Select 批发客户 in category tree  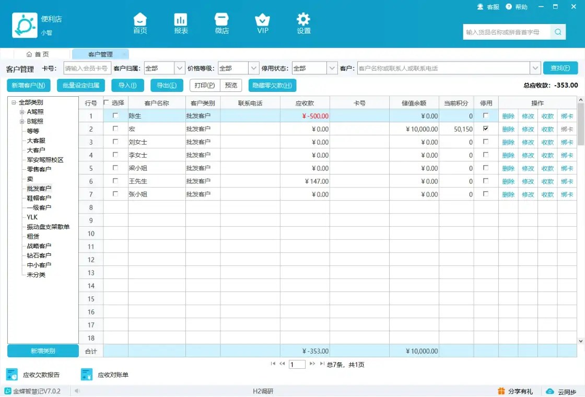pos(39,189)
